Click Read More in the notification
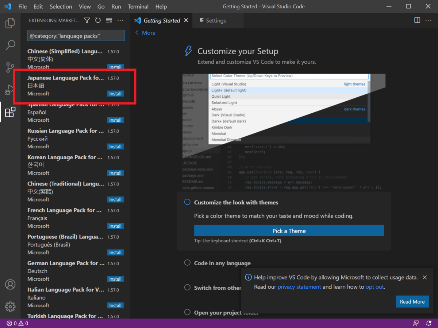This screenshot has height=328, width=438. pyautogui.click(x=412, y=301)
